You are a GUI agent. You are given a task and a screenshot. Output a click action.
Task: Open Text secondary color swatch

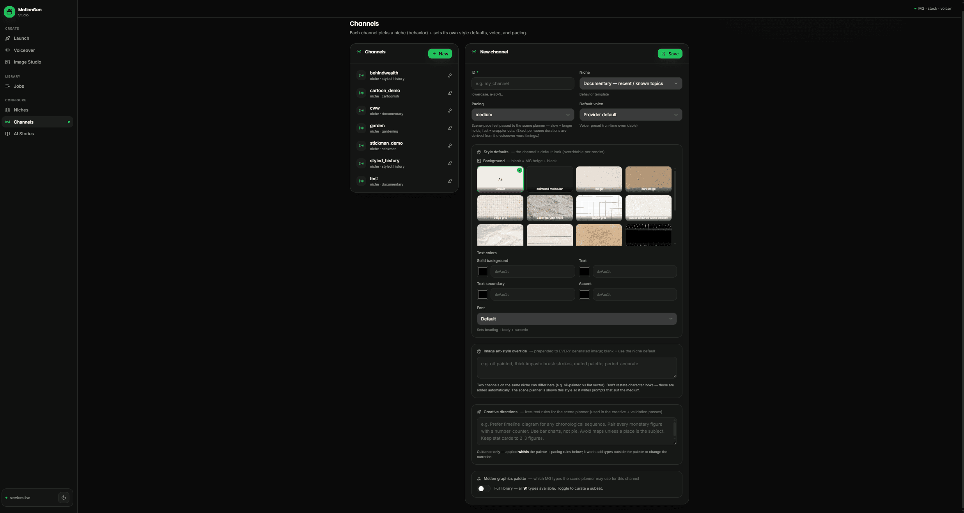[482, 294]
